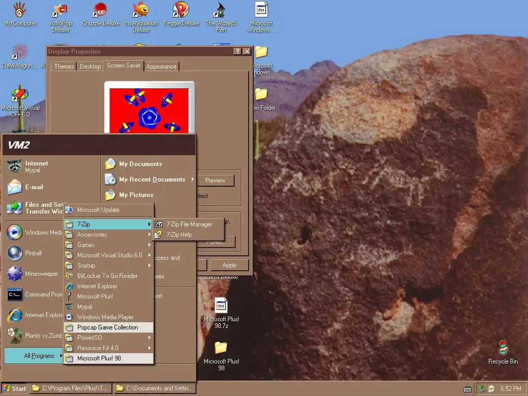This screenshot has width=528, height=396.
Task: Select the Microsoft Plus! 98.7z file icon
Action: tap(221, 313)
